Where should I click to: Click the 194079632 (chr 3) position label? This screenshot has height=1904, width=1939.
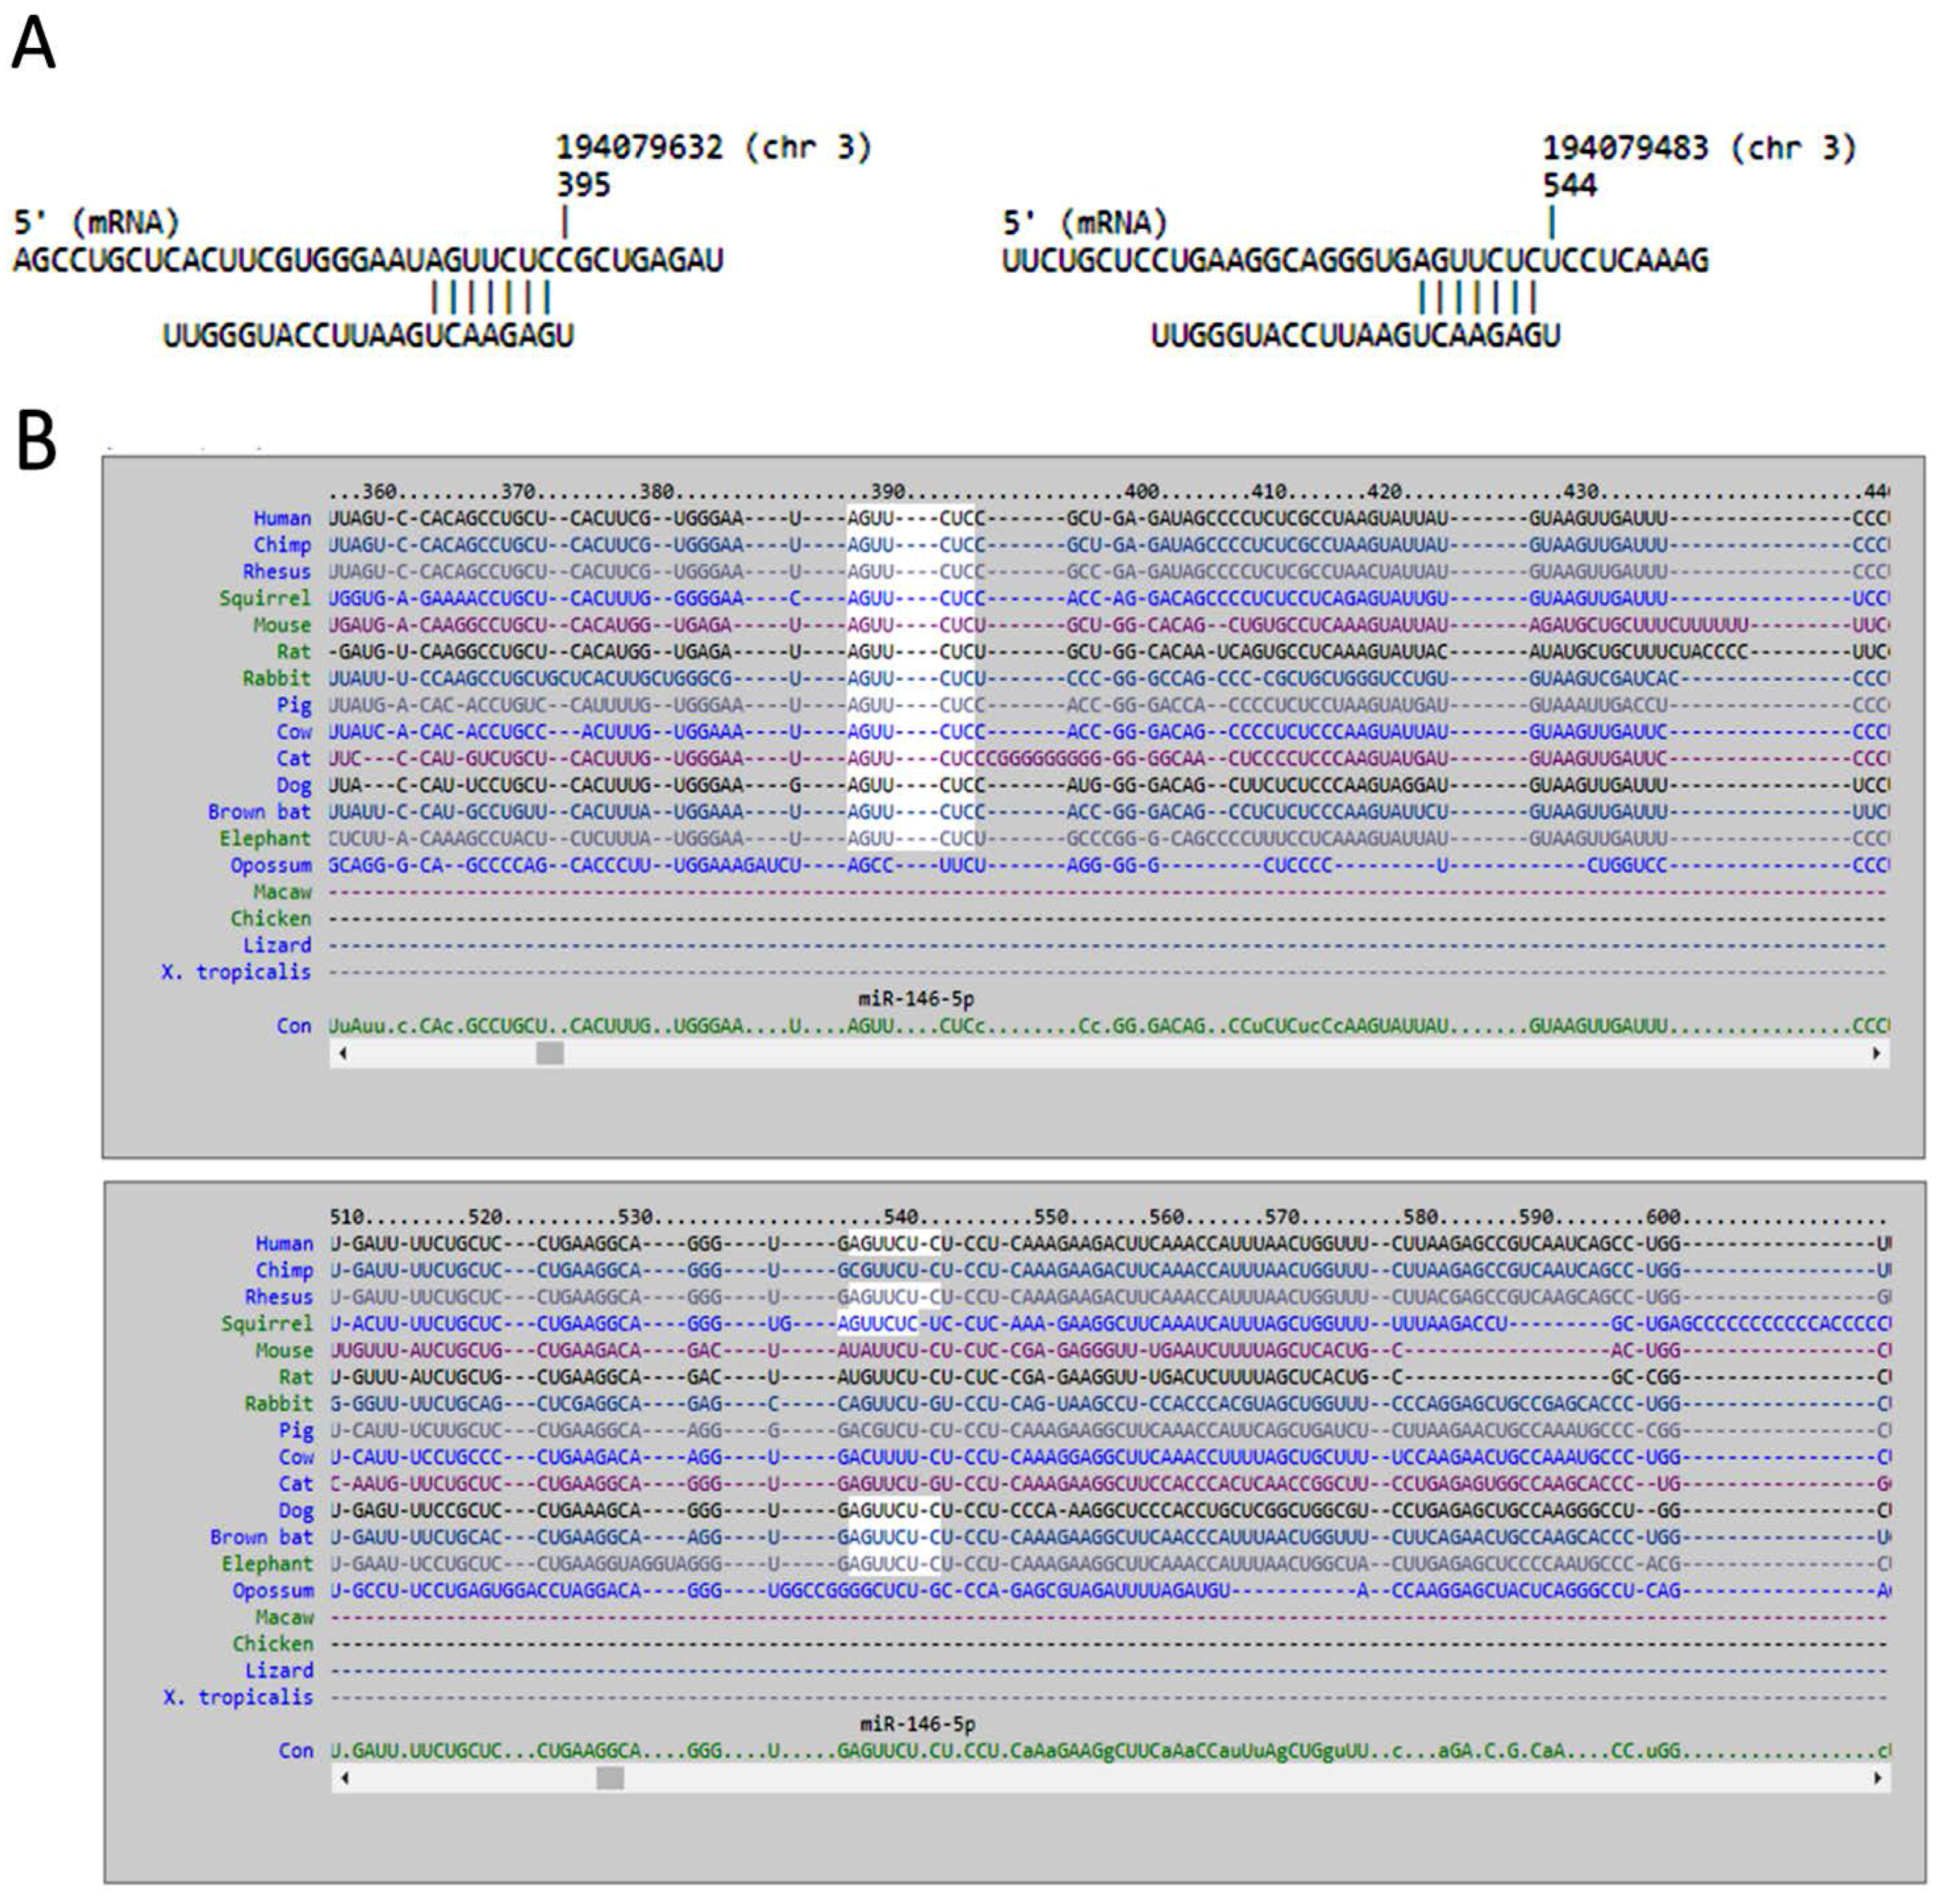pos(713,148)
